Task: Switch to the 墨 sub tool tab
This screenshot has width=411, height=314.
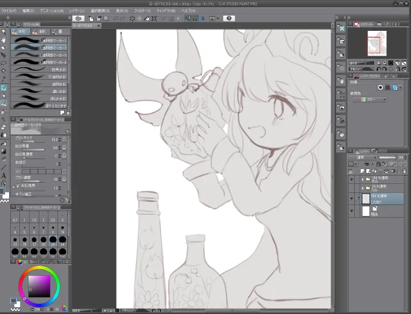Action: pos(60,31)
